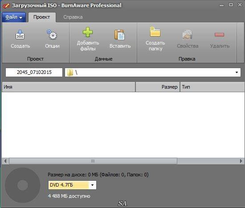Open the Файл dropdown menu
245x208 pixels.
14,17
